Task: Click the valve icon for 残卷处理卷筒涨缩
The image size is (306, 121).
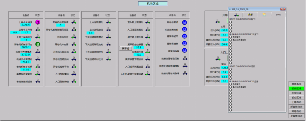Action: coord(185,73)
